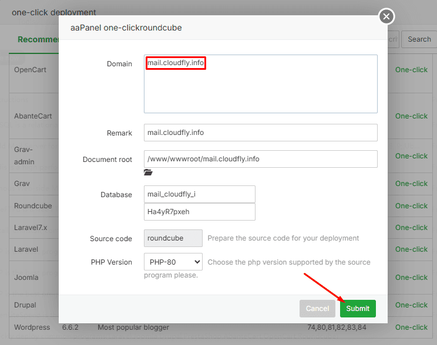Select Wordpress row name

coord(32,327)
